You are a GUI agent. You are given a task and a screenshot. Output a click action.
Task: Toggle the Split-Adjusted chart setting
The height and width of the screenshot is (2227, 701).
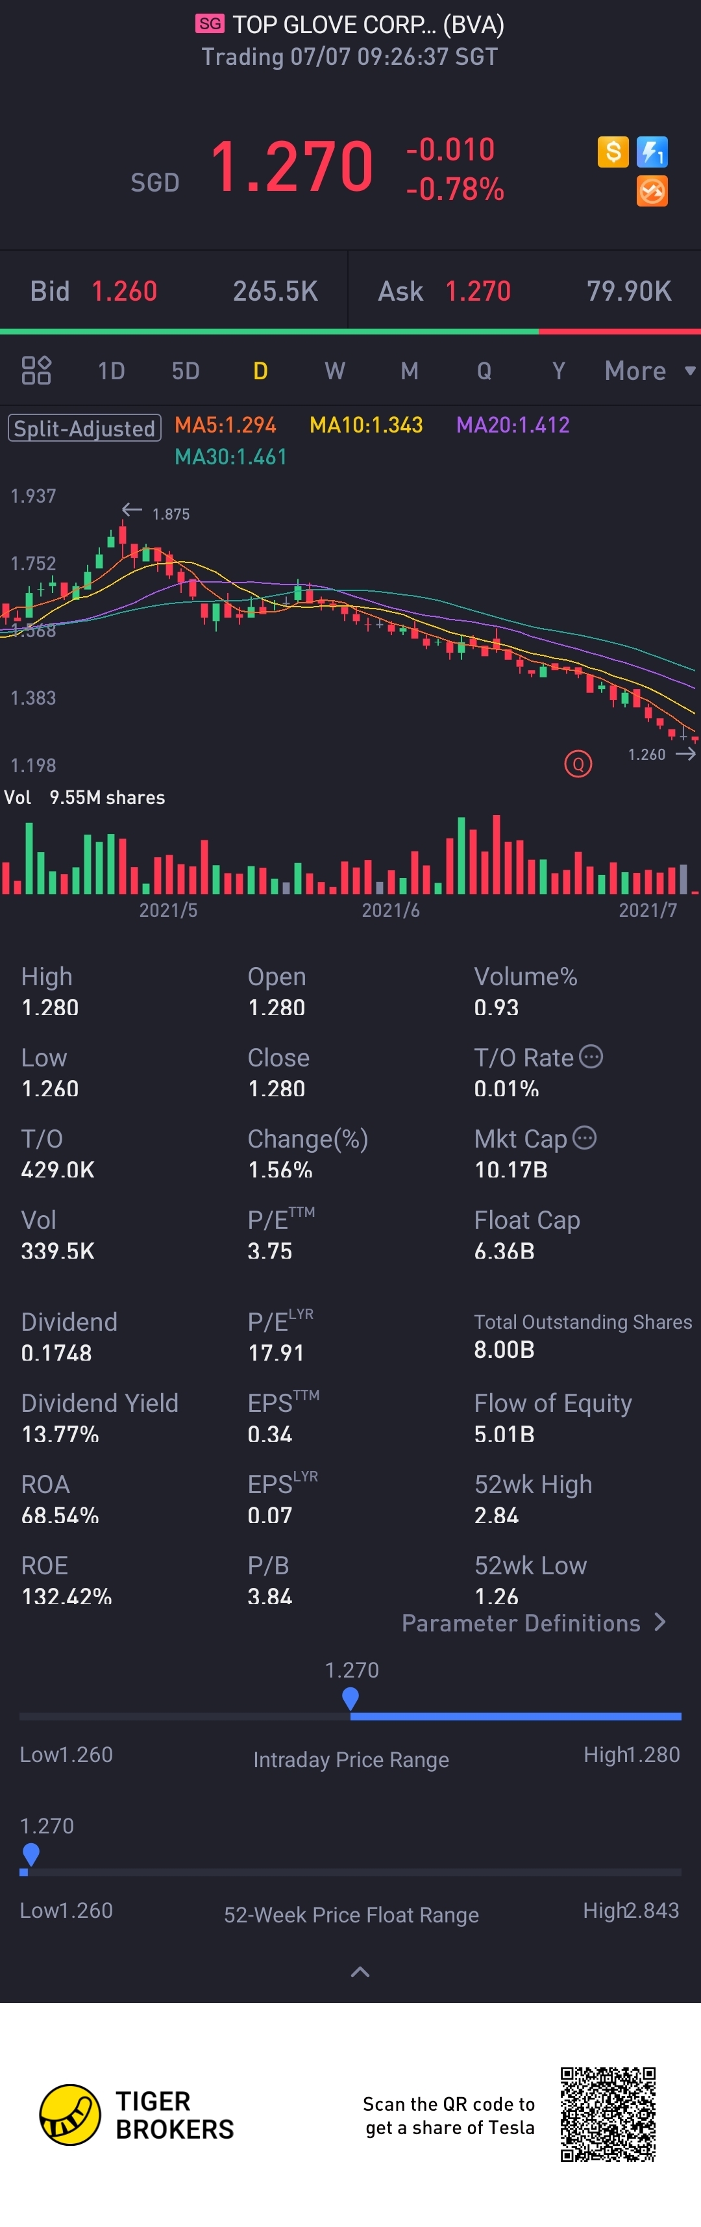click(85, 428)
